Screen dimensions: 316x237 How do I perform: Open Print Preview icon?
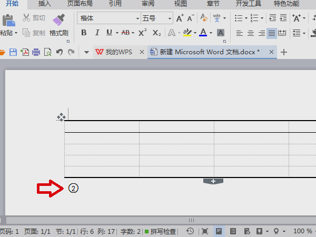(x=48, y=52)
